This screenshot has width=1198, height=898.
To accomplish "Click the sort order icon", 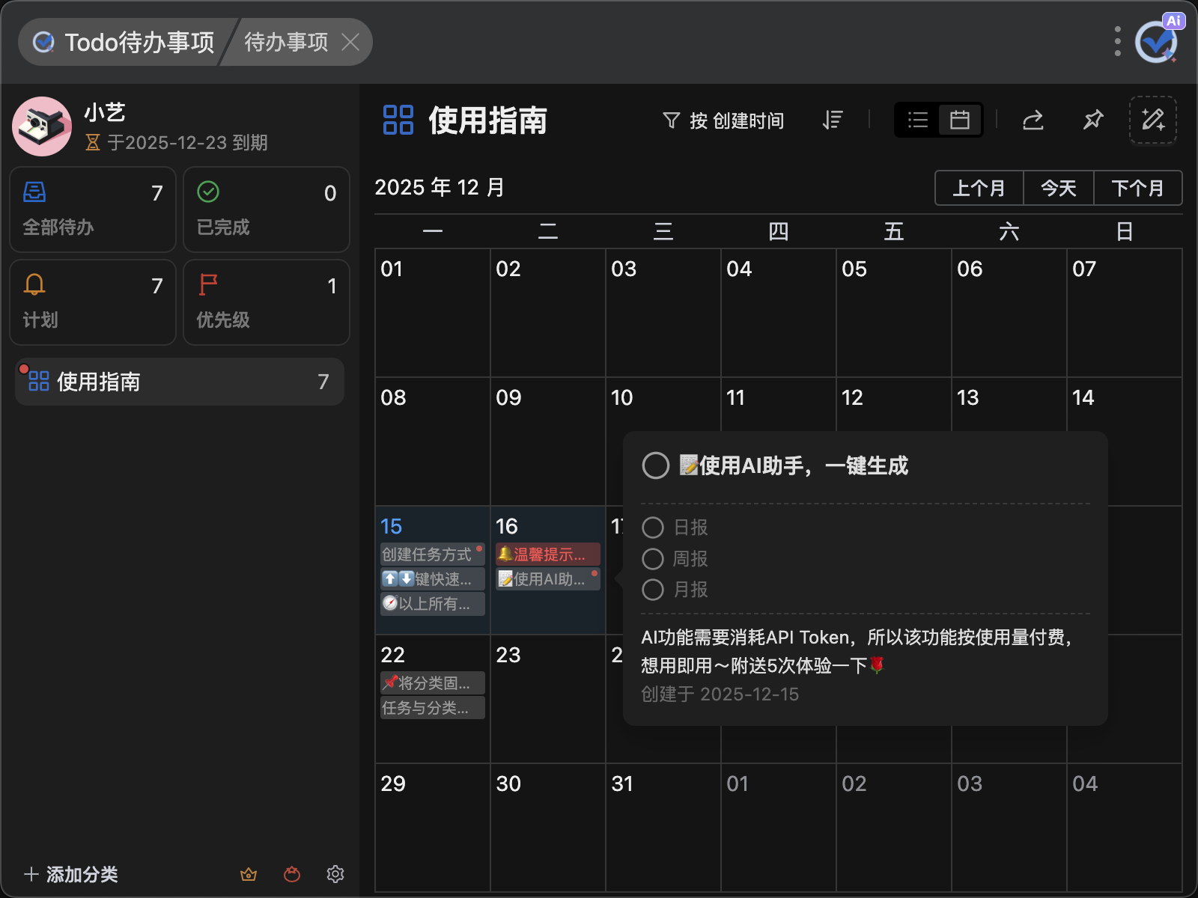I will tap(833, 120).
